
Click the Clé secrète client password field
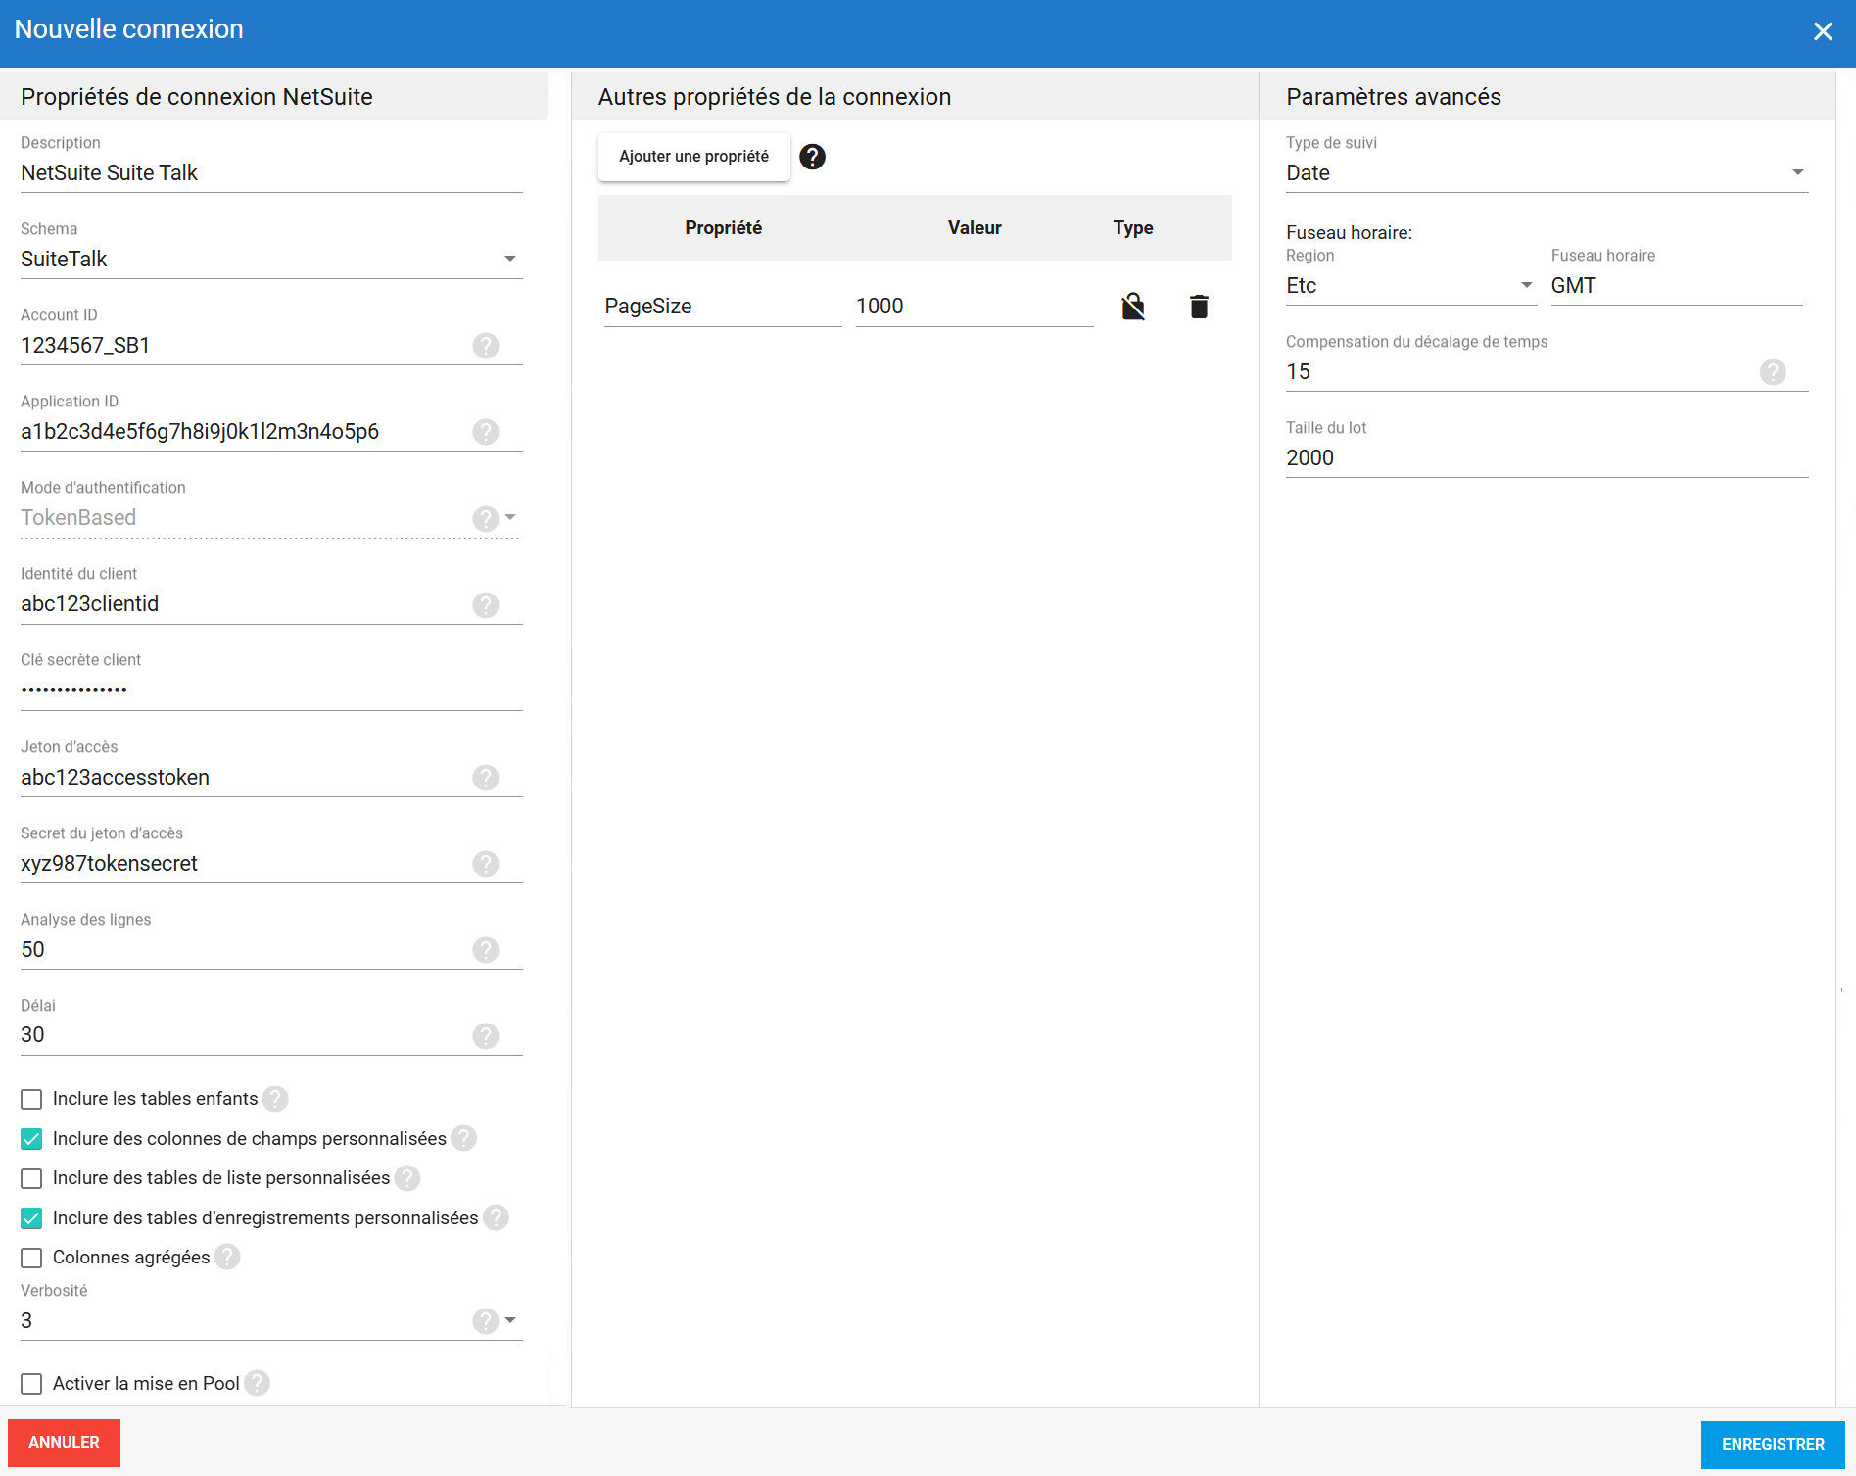(x=271, y=690)
